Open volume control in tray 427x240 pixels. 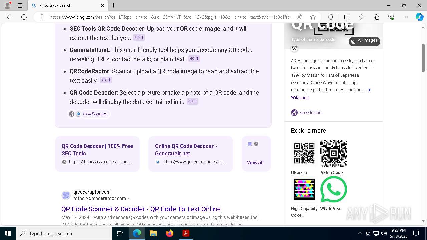click(384, 233)
